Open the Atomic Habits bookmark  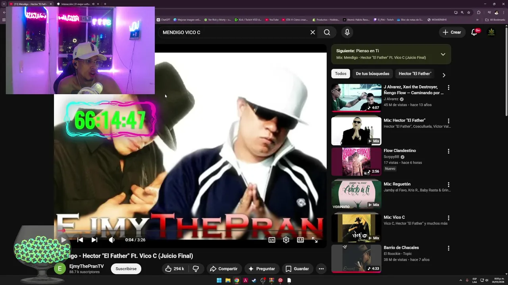356,20
